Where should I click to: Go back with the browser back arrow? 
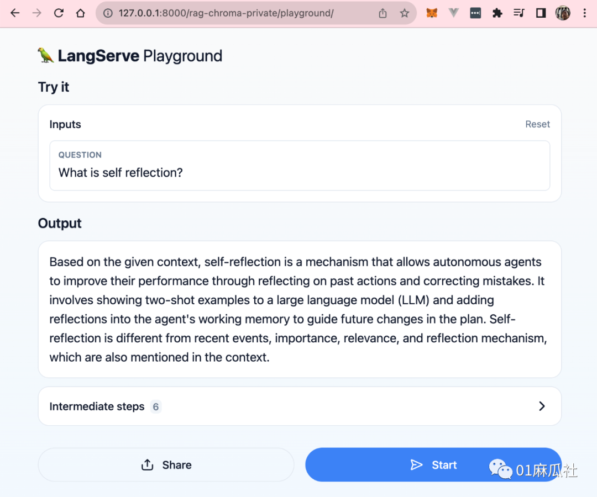tap(15, 13)
